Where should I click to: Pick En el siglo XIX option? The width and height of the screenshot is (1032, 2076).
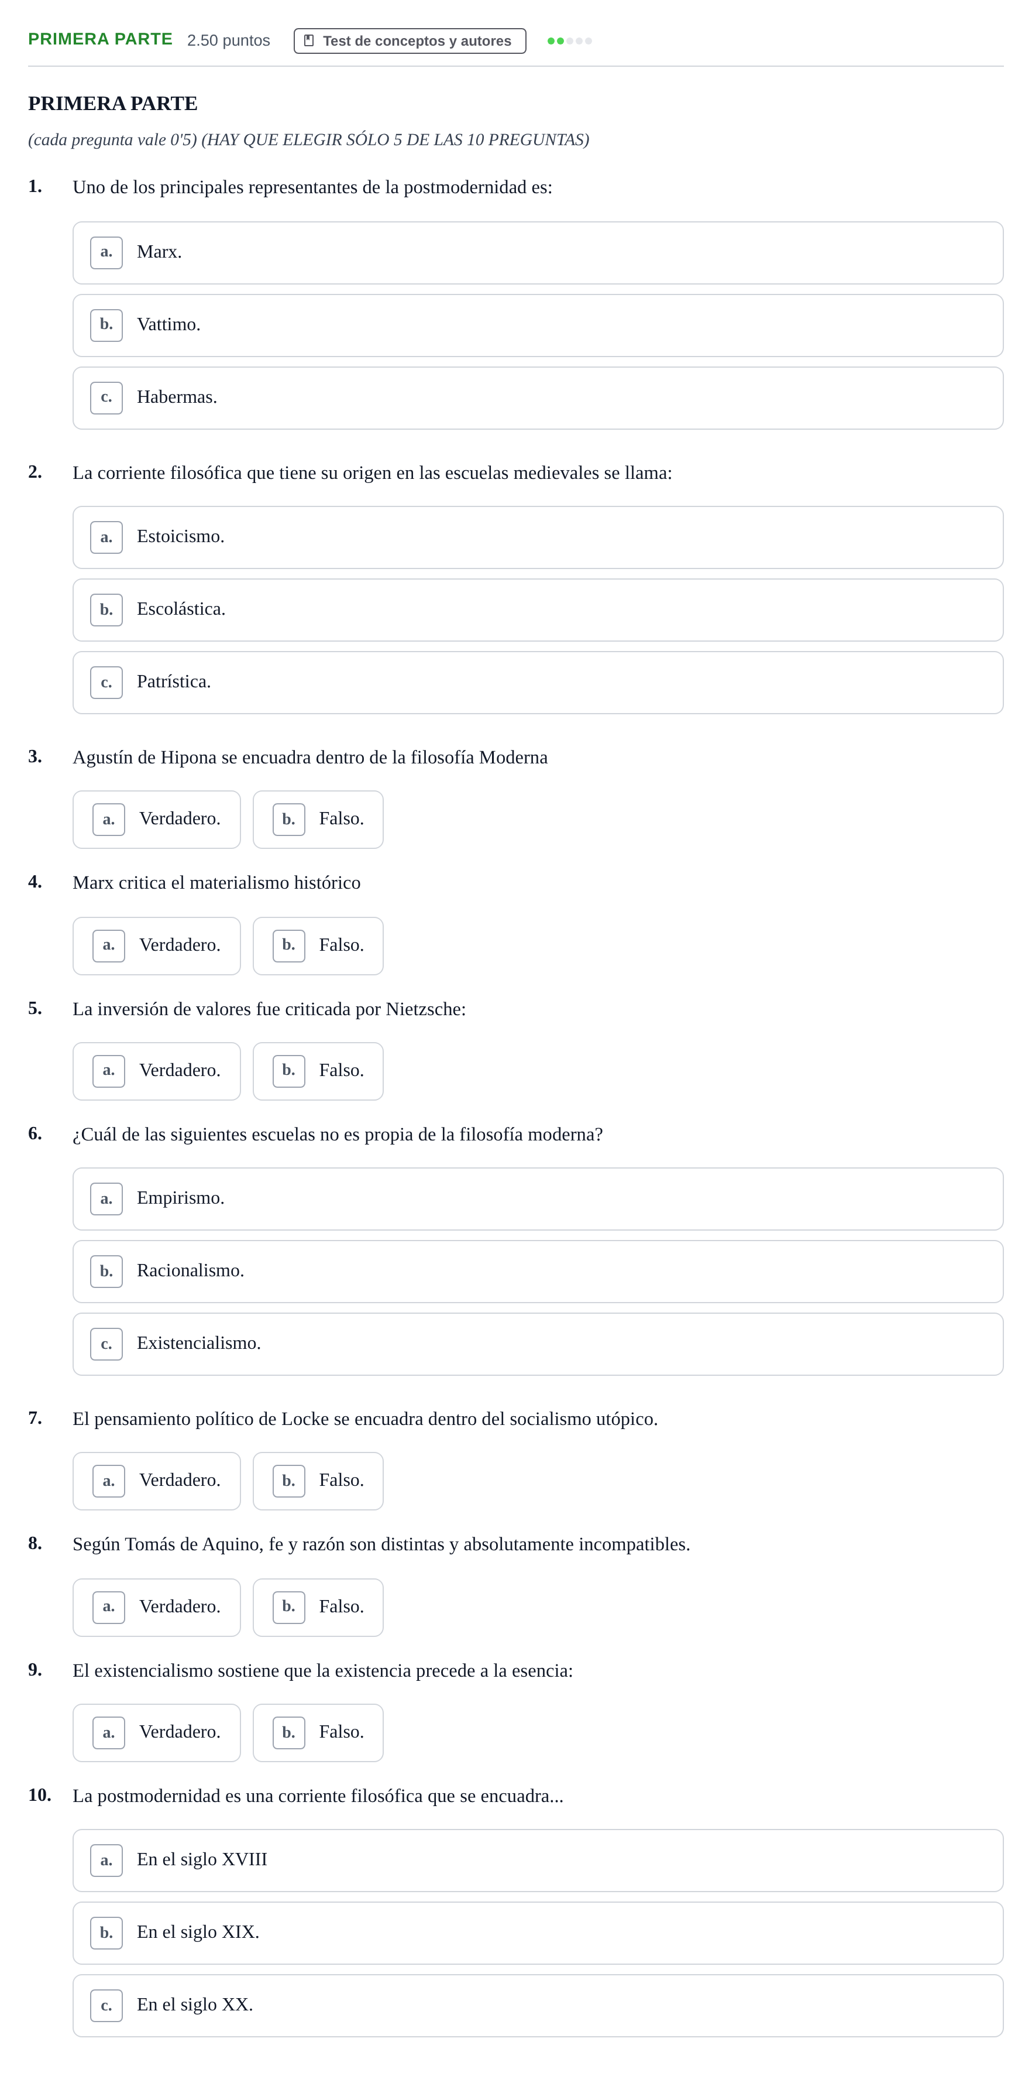click(x=537, y=1933)
